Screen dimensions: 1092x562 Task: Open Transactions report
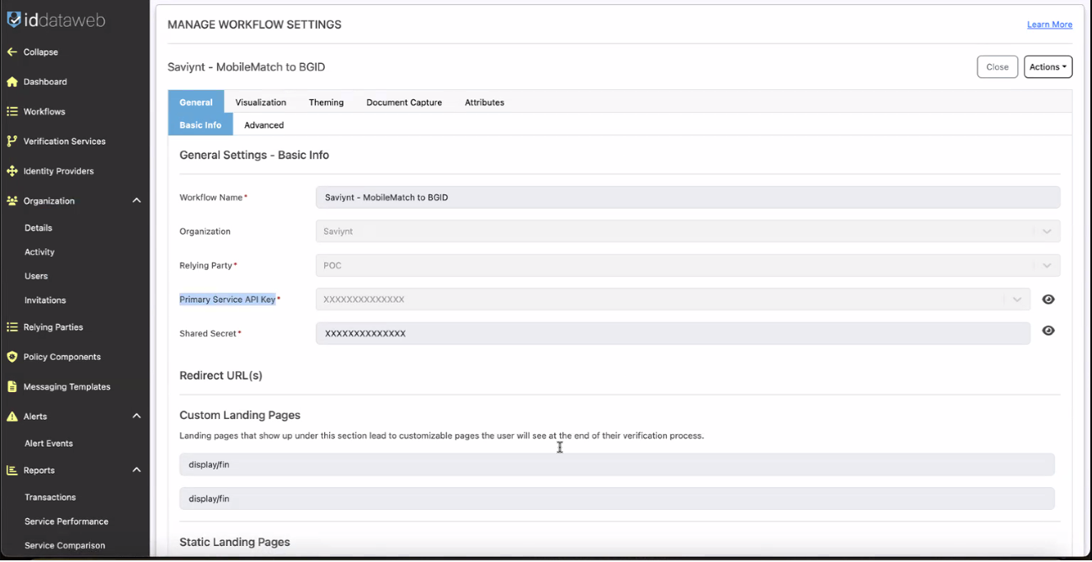tap(50, 497)
